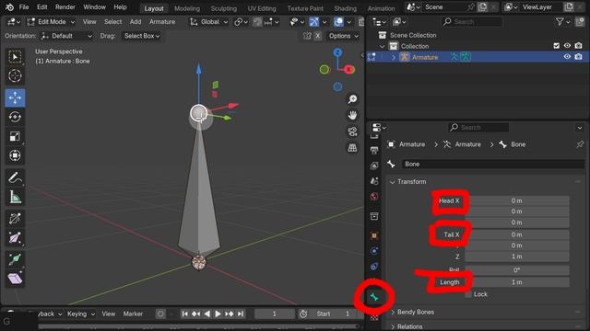Open the pivot point dropdown
This screenshot has width=590, height=331.
pos(241,22)
